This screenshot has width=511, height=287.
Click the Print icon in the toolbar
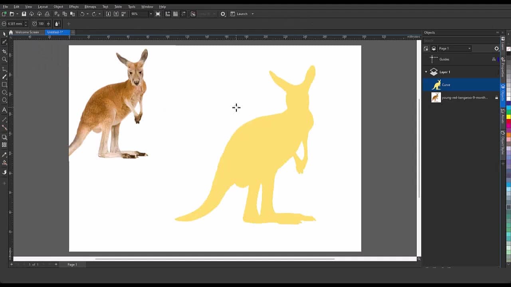pyautogui.click(x=47, y=14)
